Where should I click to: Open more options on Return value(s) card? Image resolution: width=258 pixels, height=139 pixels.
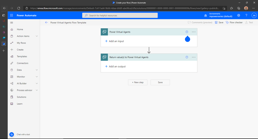click(194, 57)
